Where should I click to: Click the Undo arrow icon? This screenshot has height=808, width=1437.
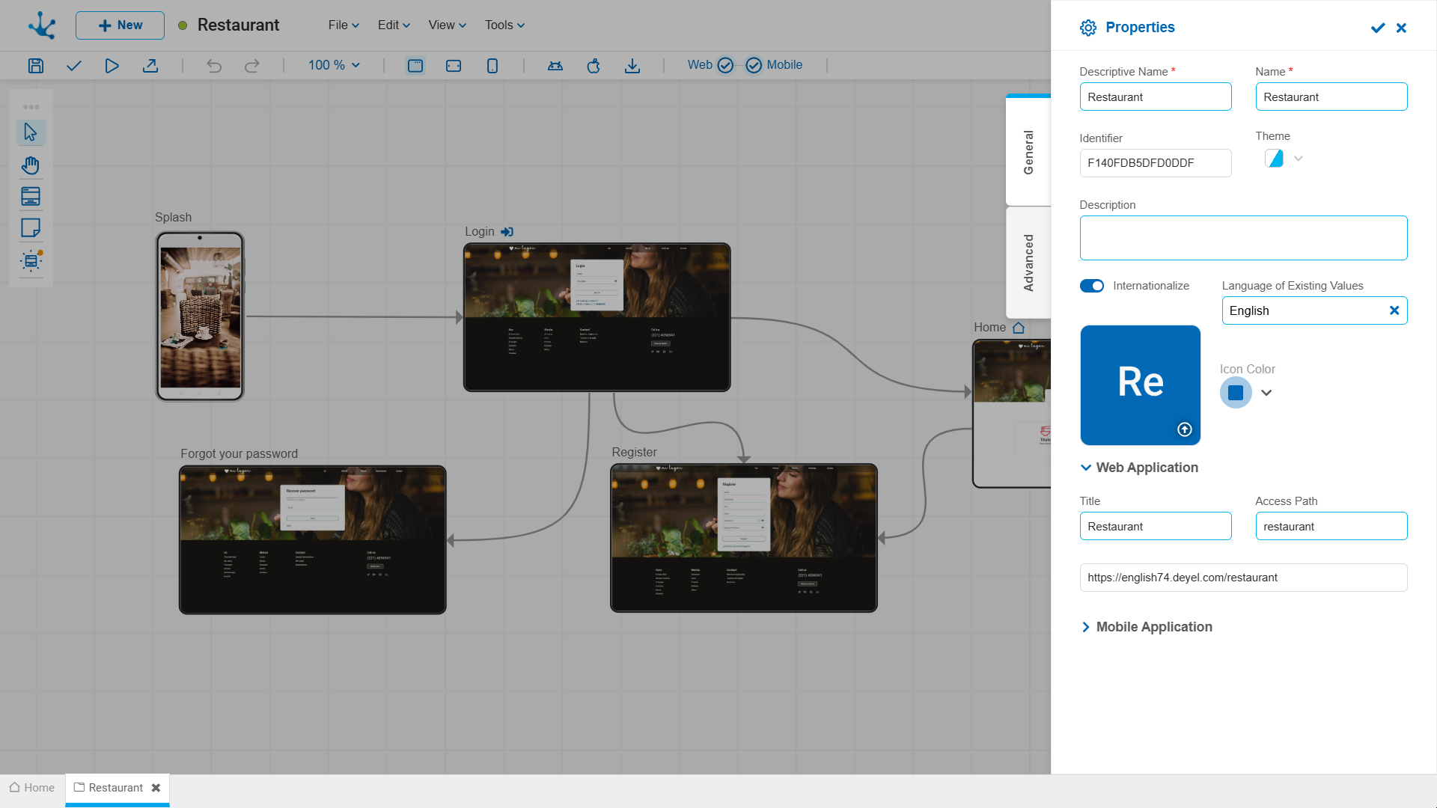(x=214, y=66)
